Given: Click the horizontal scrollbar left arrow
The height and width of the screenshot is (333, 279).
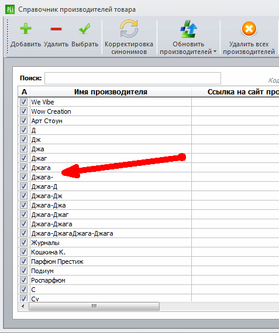Looking at the screenshot, I should 23,306.
